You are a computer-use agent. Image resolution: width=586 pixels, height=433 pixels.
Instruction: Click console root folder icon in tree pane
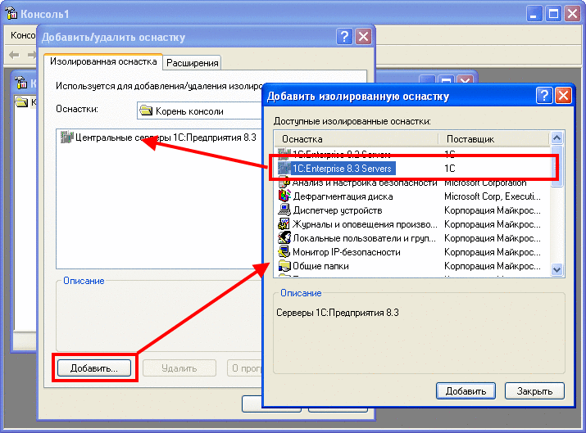tap(22, 101)
